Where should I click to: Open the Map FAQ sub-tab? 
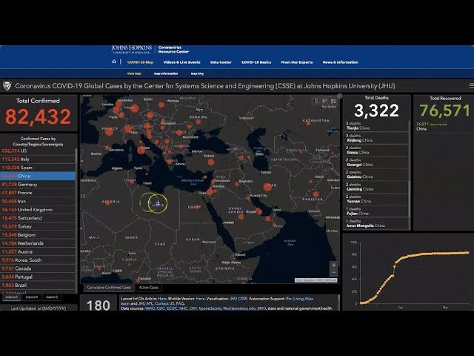(197, 73)
